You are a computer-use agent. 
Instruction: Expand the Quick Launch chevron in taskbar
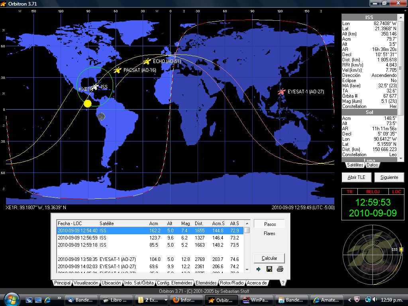point(59,298)
